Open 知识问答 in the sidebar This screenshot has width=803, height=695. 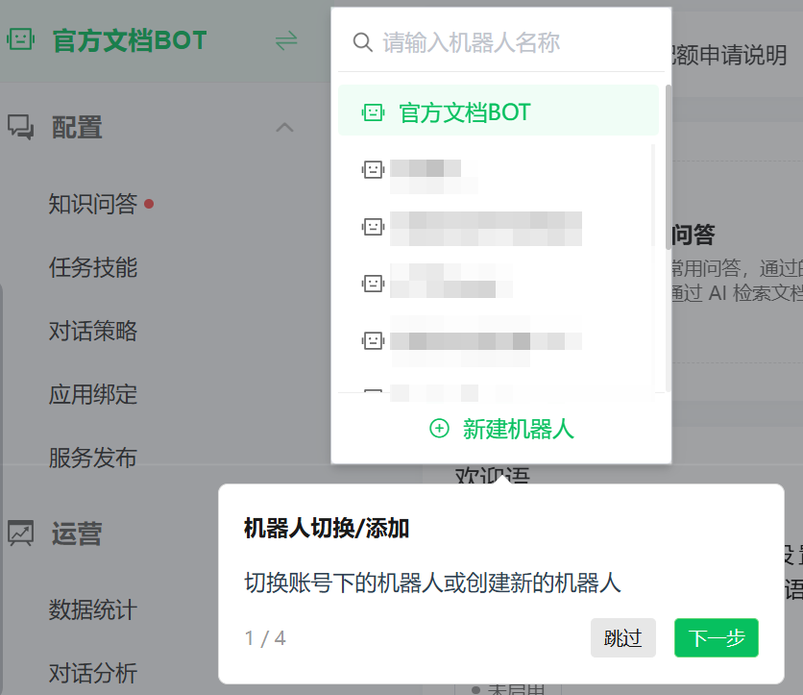(93, 204)
